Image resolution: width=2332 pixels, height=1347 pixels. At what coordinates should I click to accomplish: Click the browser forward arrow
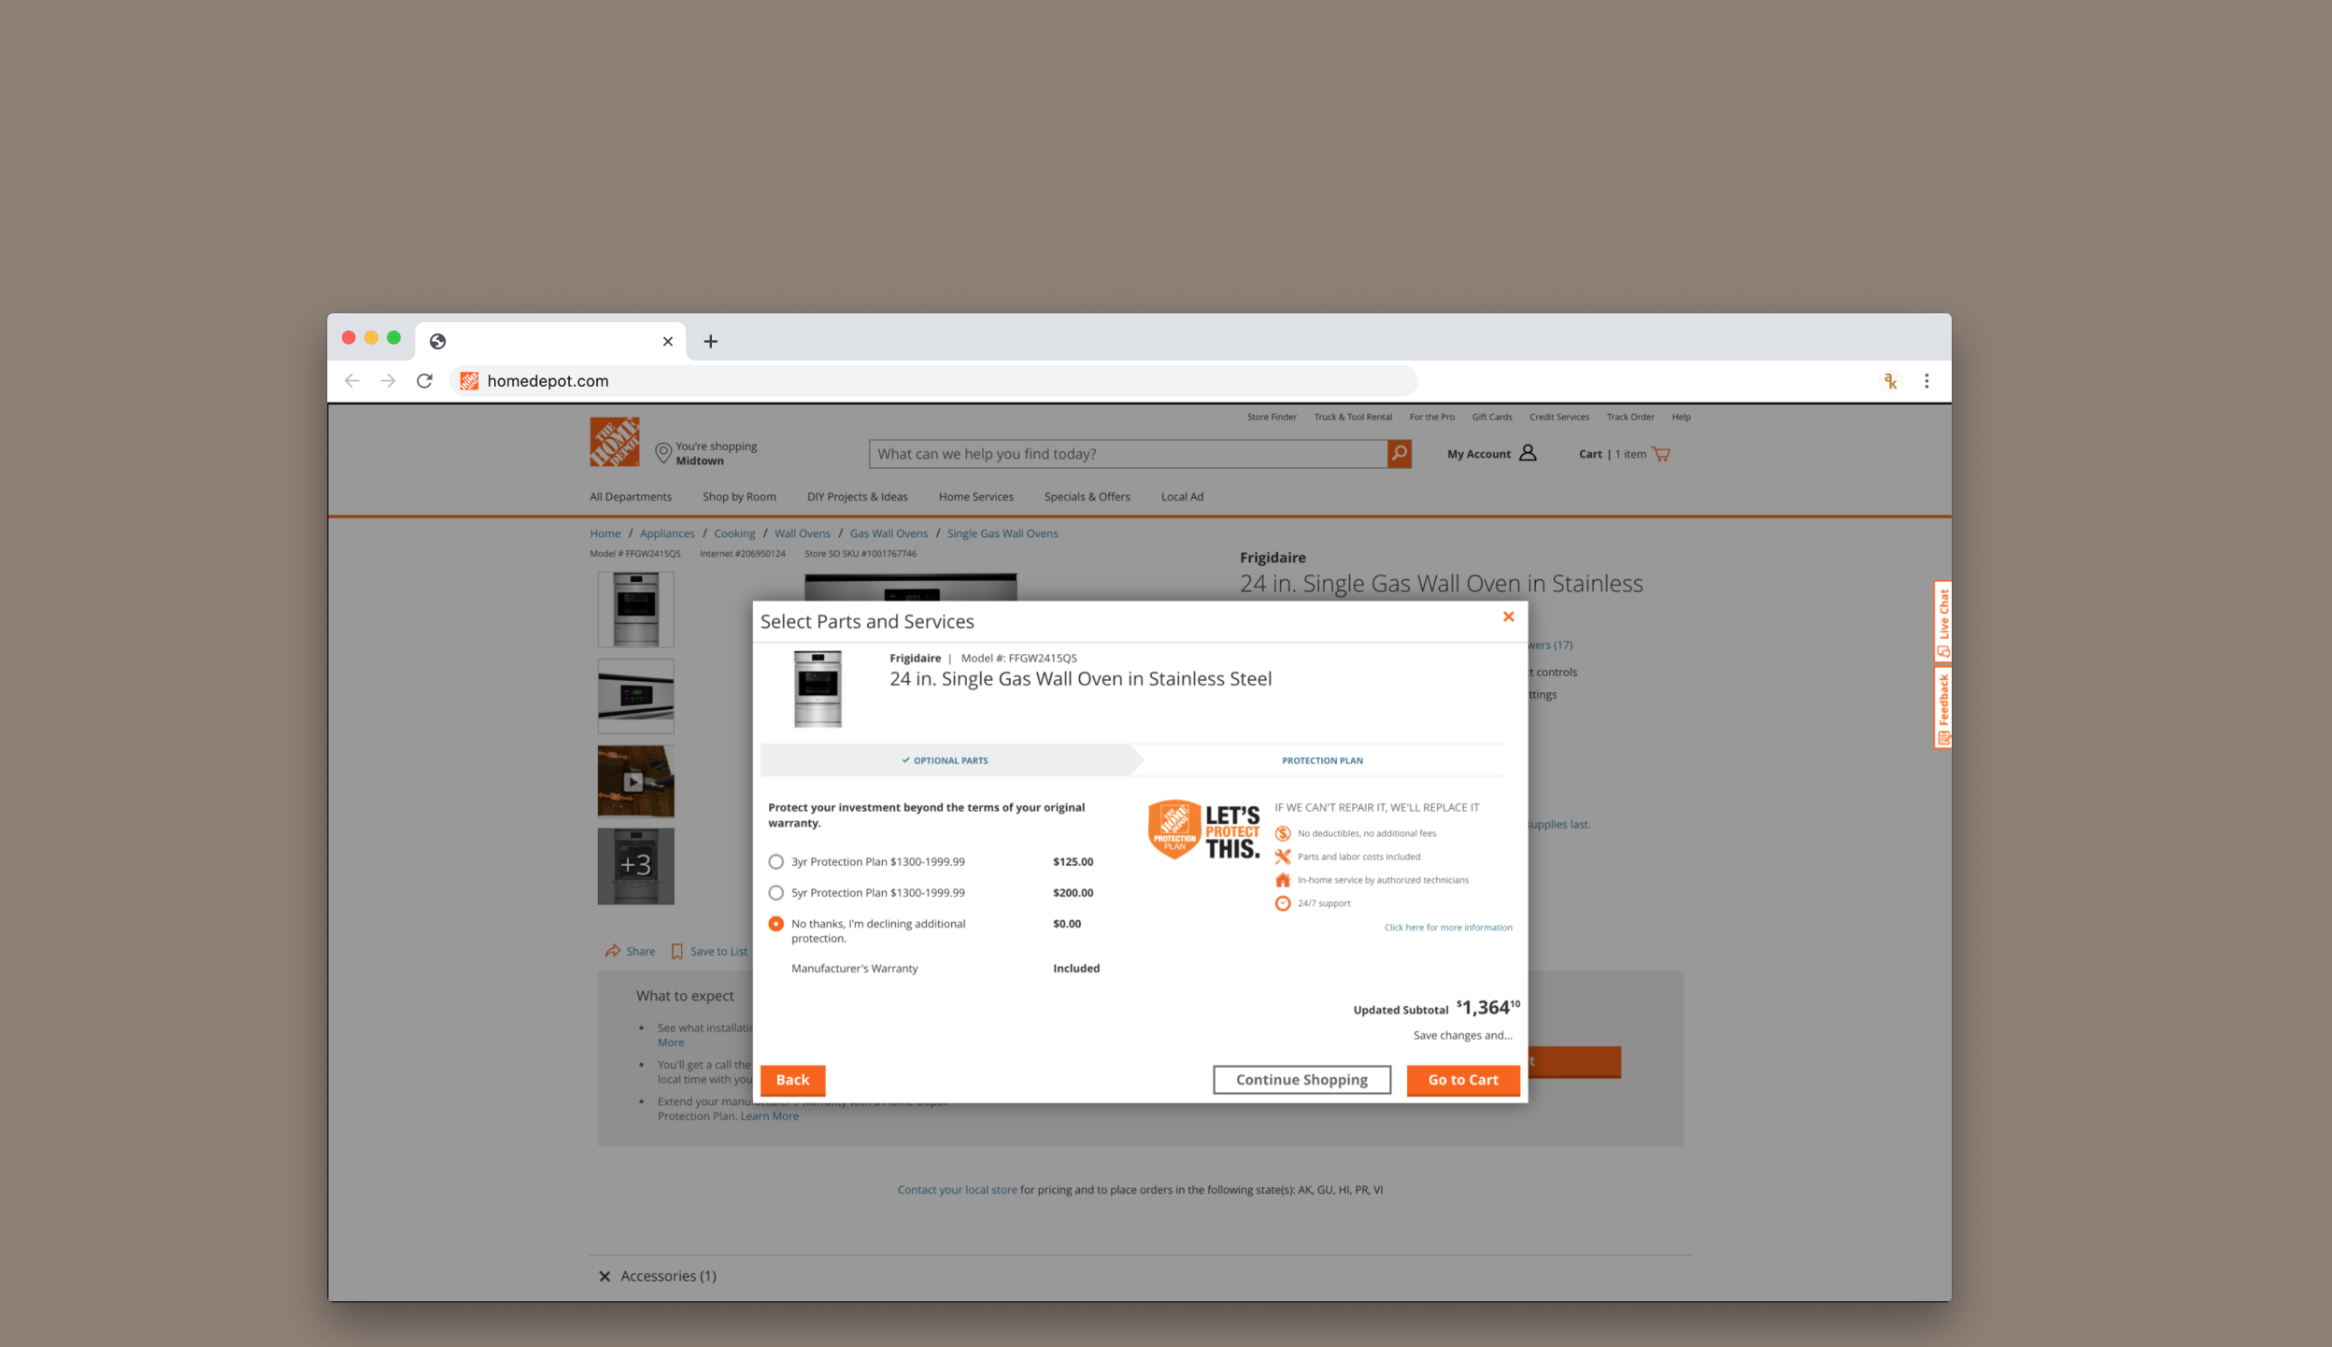[388, 381]
